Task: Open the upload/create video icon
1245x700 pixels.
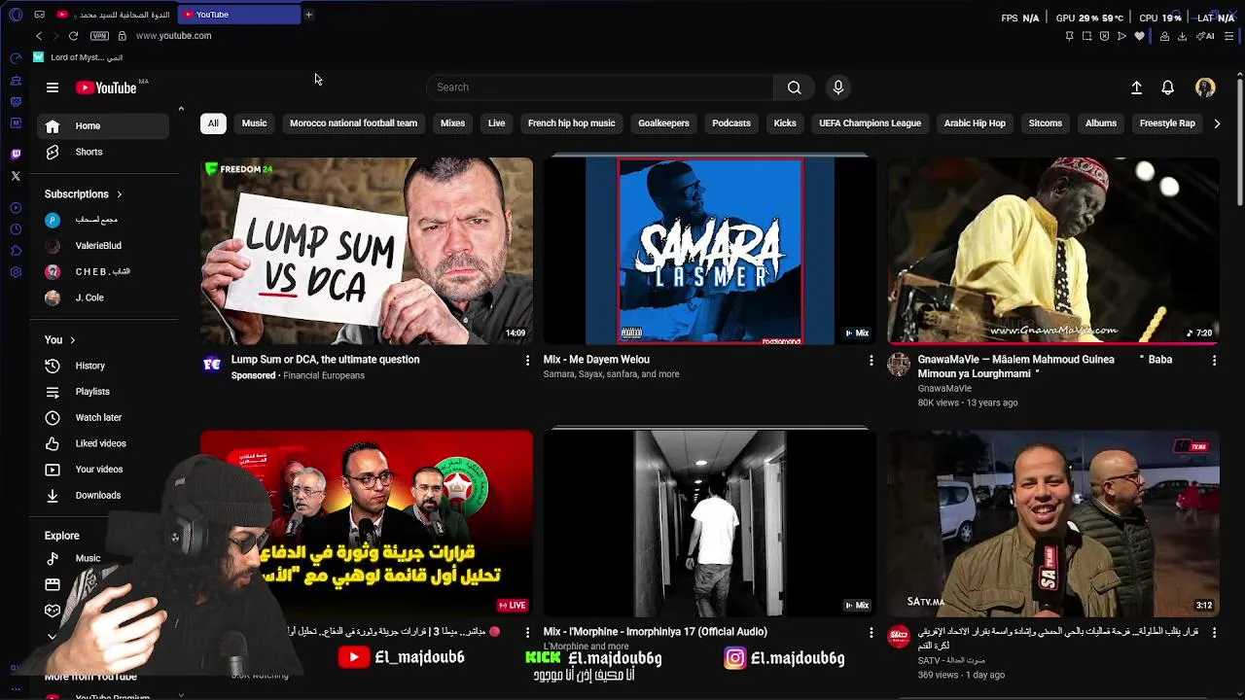Action: coord(1136,87)
